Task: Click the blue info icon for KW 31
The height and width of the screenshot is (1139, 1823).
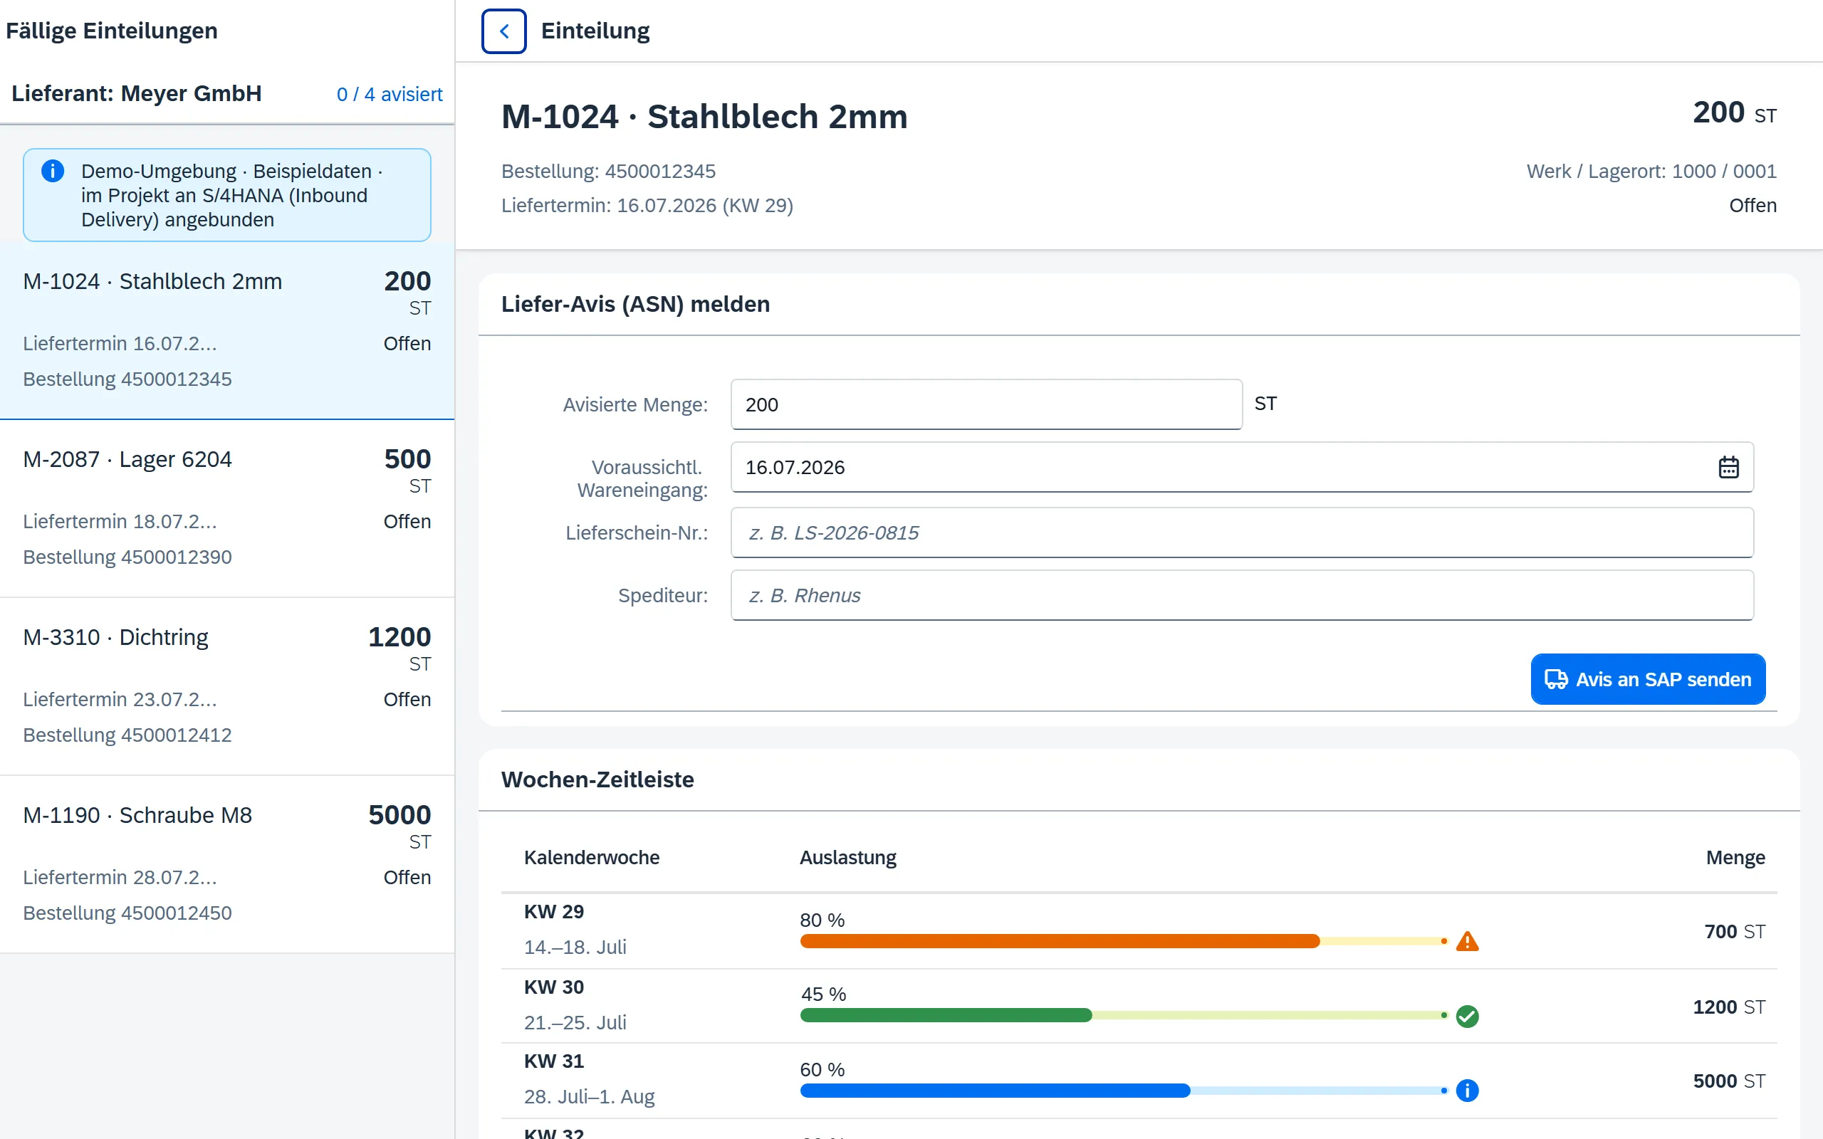Action: (x=1467, y=1090)
